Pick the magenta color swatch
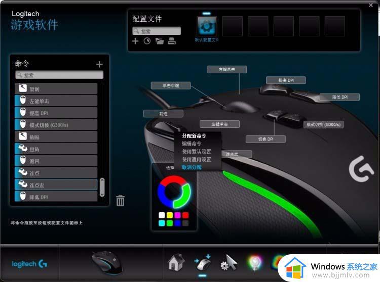Viewport: 380px width, 282px height. 178,215
